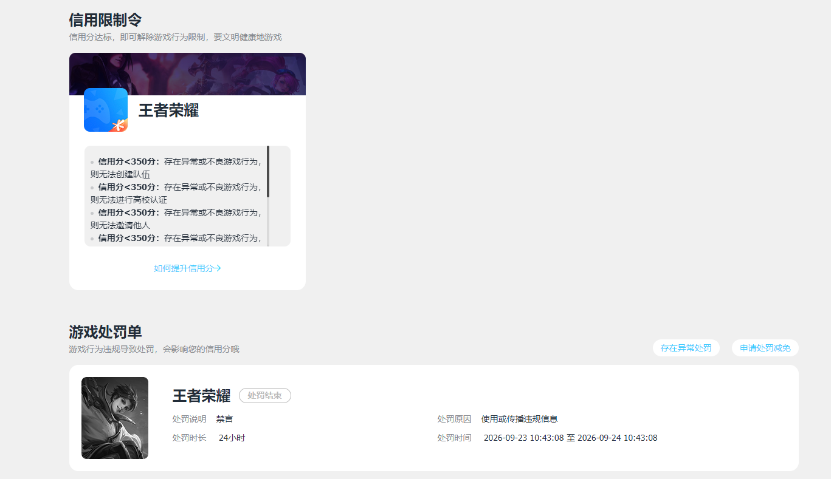
Task: Click the 处罚说明 label
Action: (189, 419)
